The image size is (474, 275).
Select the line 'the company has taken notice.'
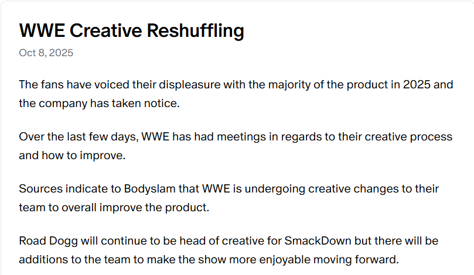click(99, 104)
